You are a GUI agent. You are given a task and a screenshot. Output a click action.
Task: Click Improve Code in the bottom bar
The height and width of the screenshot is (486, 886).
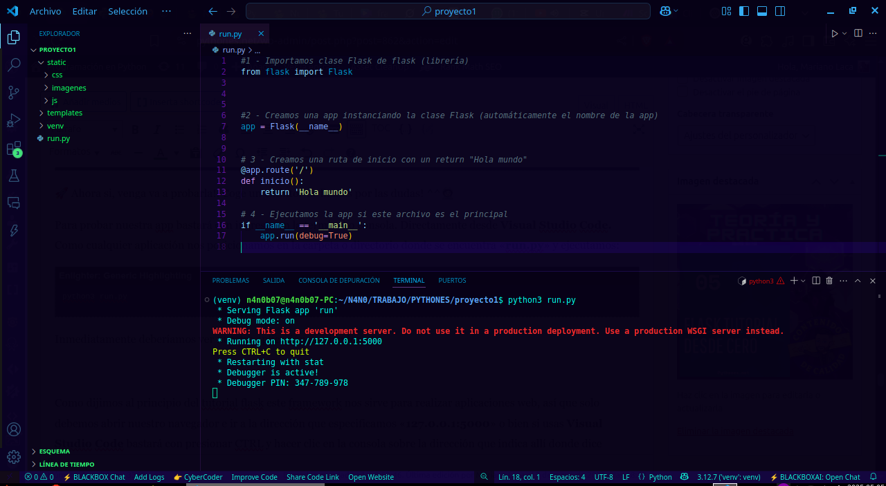(254, 477)
